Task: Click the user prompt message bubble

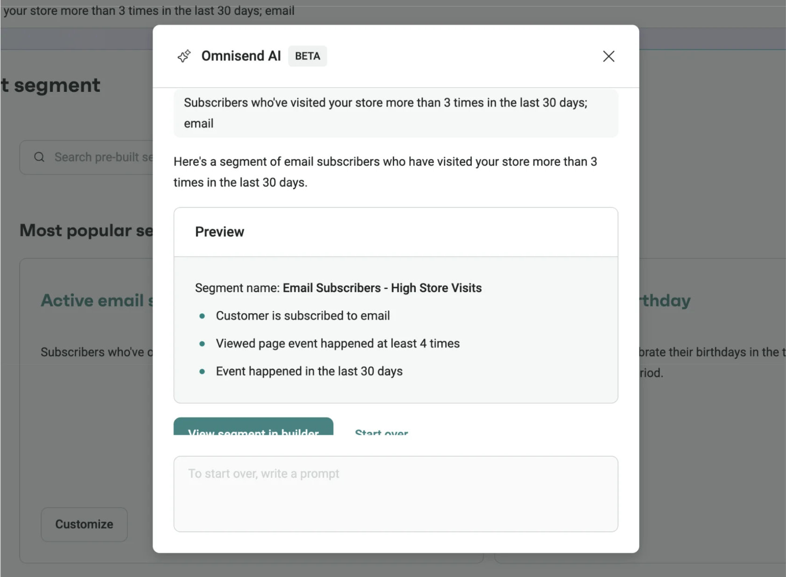Action: click(396, 113)
